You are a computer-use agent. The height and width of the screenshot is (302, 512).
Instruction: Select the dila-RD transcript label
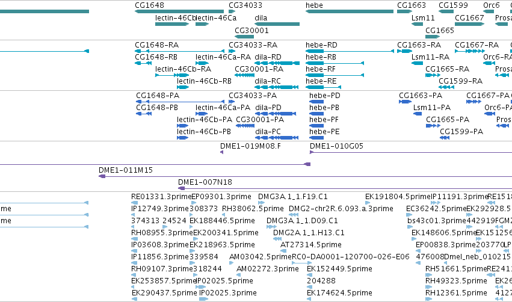click(268, 57)
